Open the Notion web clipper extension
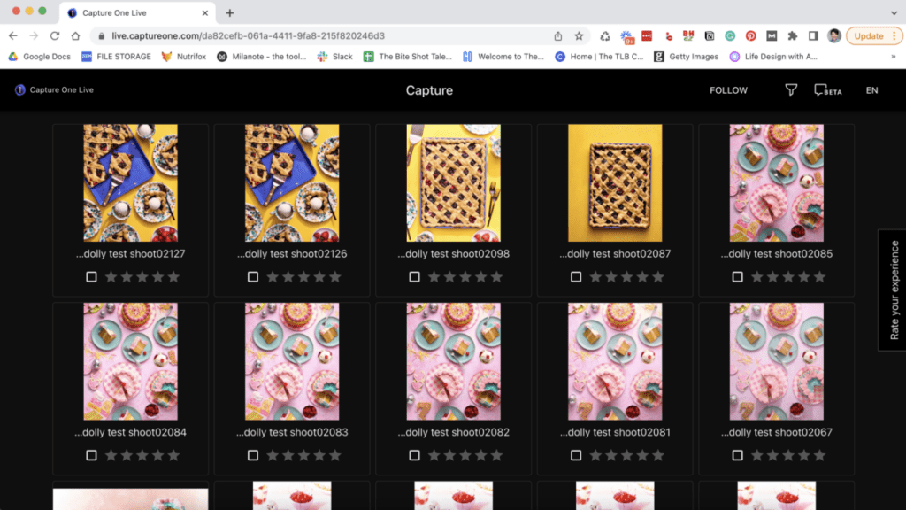 click(x=709, y=35)
